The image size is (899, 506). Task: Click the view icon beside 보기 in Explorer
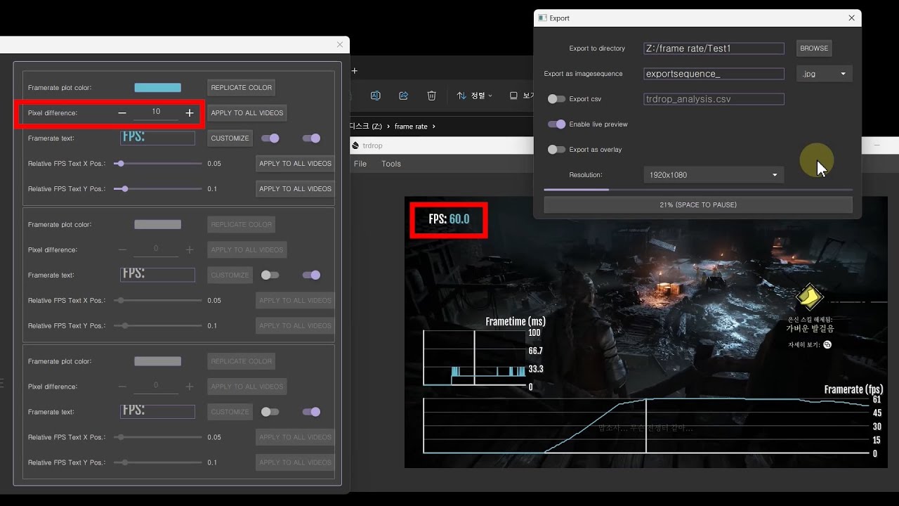point(513,96)
